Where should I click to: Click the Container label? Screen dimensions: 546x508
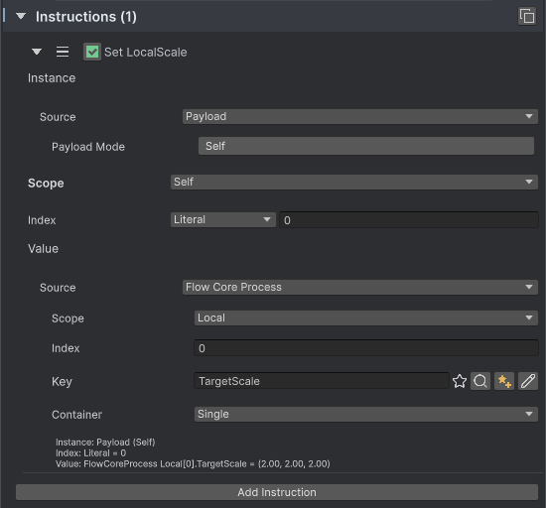coord(76,415)
